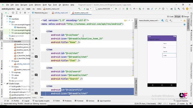Click the warnings indicator showing 4

tap(126, 20)
